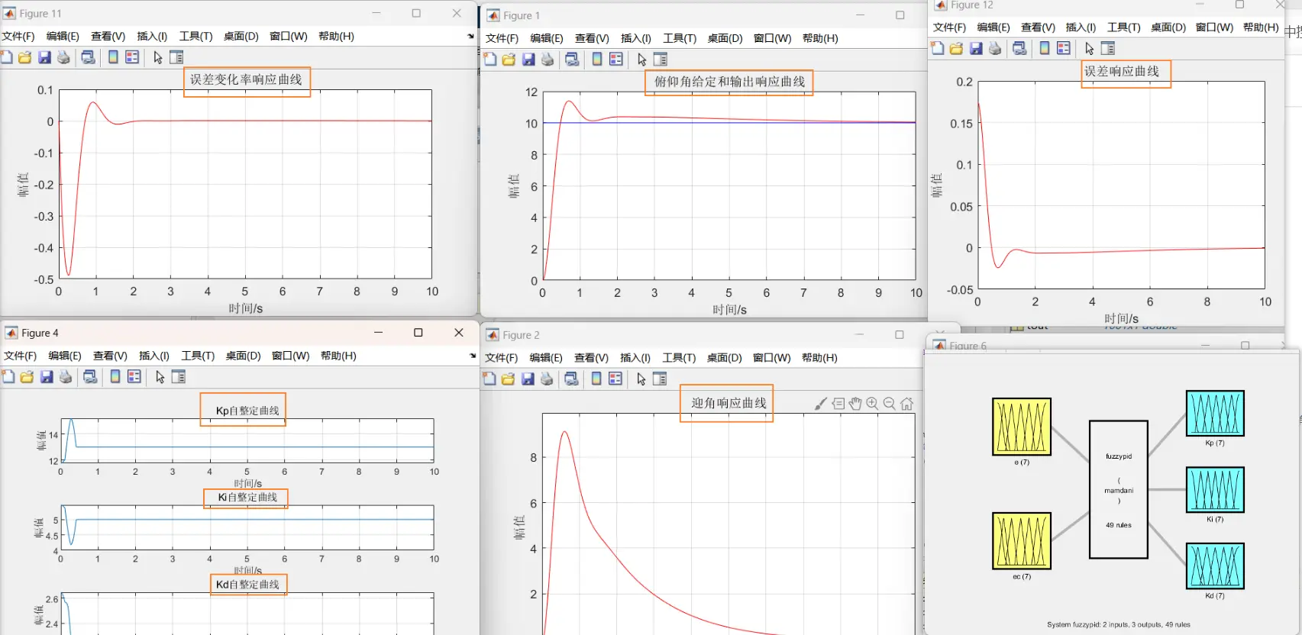Image resolution: width=1302 pixels, height=635 pixels.
Task: Select plot title 误差变化率响应曲线 in Figure 11
Action: pos(246,79)
